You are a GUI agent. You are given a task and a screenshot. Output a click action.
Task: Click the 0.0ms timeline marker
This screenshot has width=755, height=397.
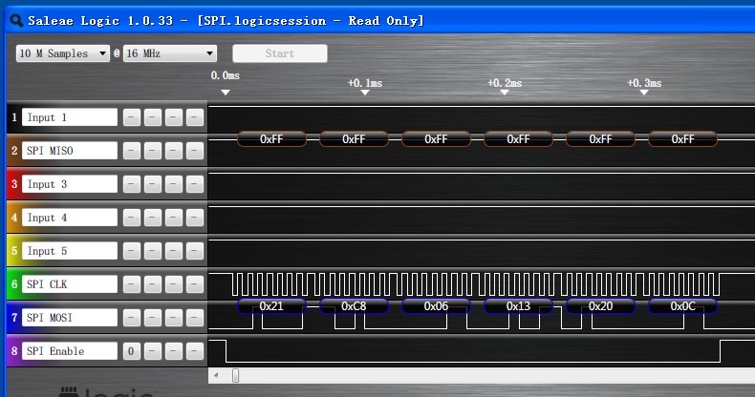click(225, 92)
